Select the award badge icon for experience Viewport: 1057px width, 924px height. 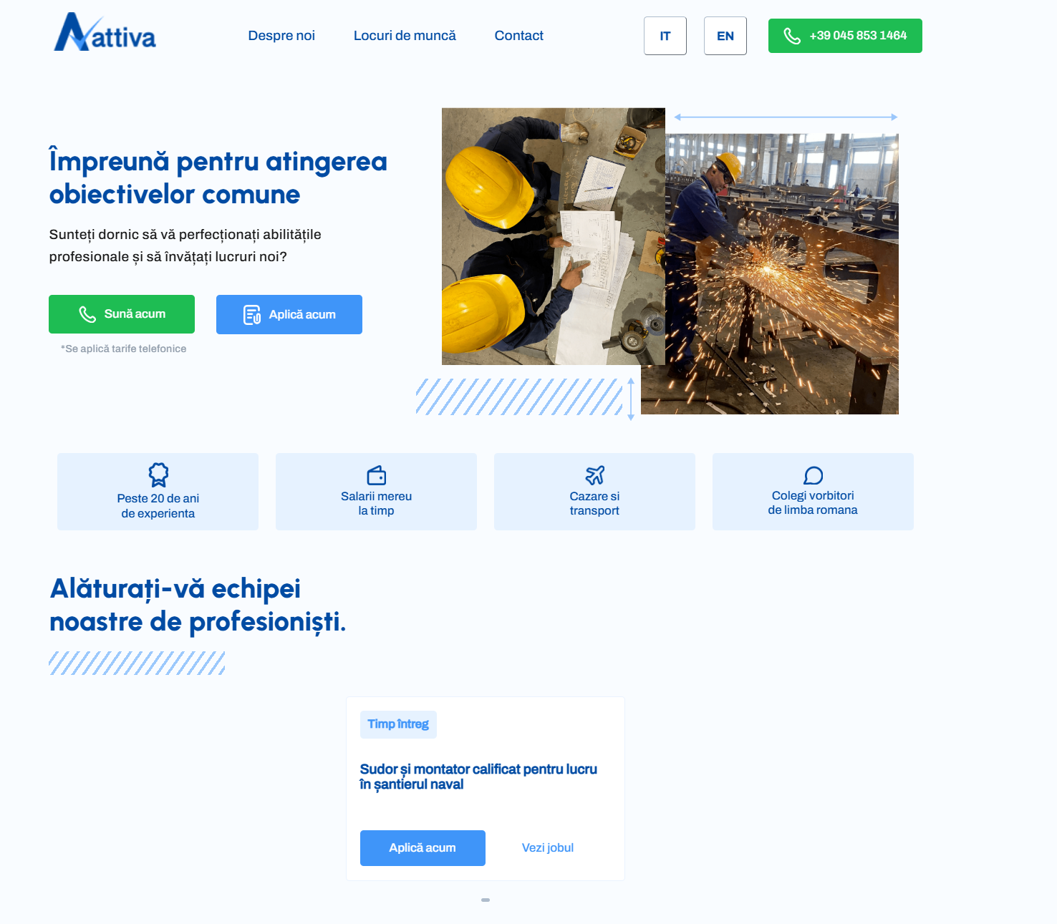pos(158,475)
